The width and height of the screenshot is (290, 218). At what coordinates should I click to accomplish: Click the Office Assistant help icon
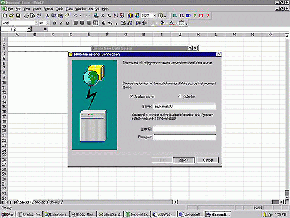[x=161, y=16]
